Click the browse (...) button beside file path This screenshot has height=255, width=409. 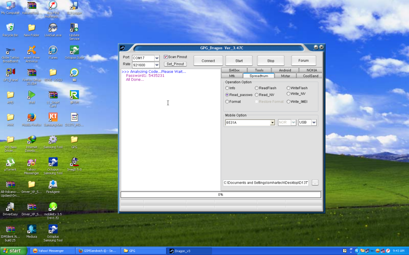[x=315, y=182]
